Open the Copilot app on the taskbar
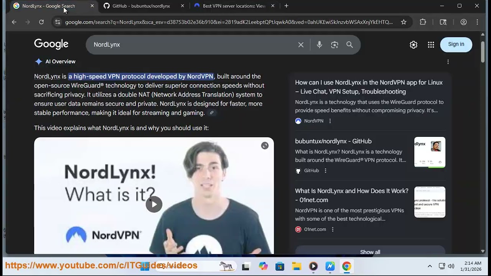This screenshot has width=491, height=276. (263, 266)
